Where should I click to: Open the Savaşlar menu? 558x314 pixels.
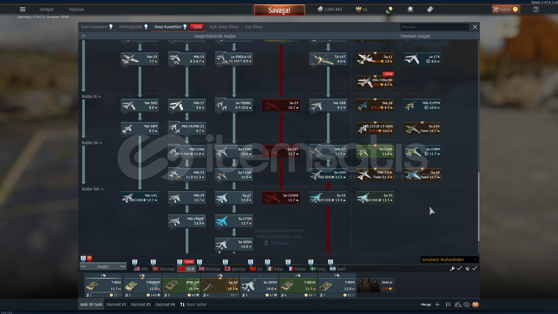coord(46,9)
